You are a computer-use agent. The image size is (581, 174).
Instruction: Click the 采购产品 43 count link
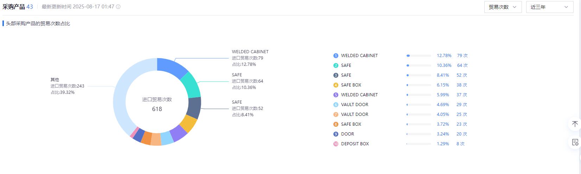[x=30, y=7]
